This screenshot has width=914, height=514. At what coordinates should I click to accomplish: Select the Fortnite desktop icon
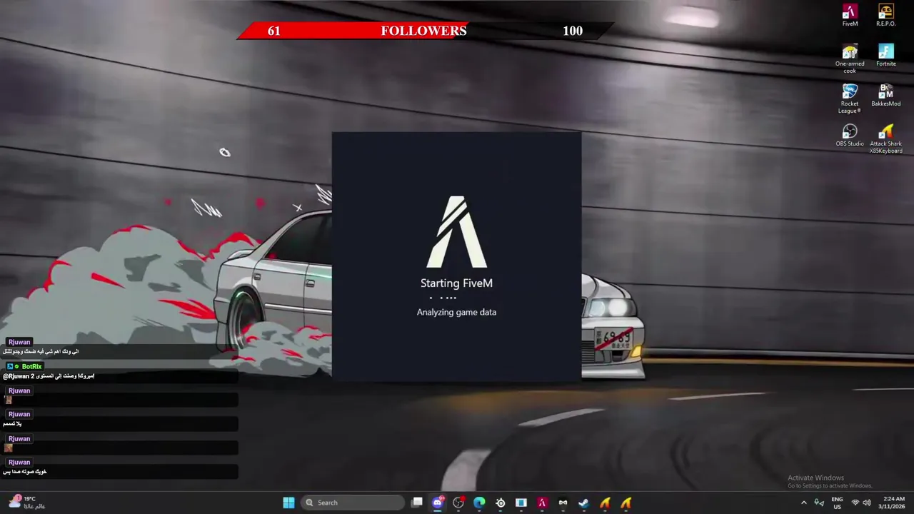(885, 56)
